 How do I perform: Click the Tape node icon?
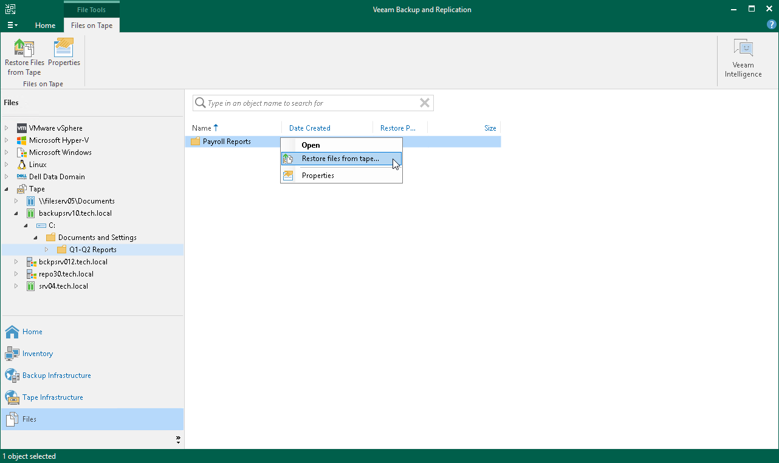point(22,189)
